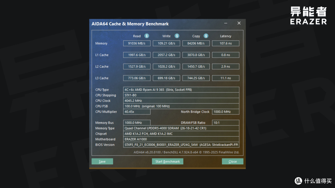The height and width of the screenshot is (188, 335).
Task: Select L3 Cache latency 11.1 ns
Action: coord(226,78)
